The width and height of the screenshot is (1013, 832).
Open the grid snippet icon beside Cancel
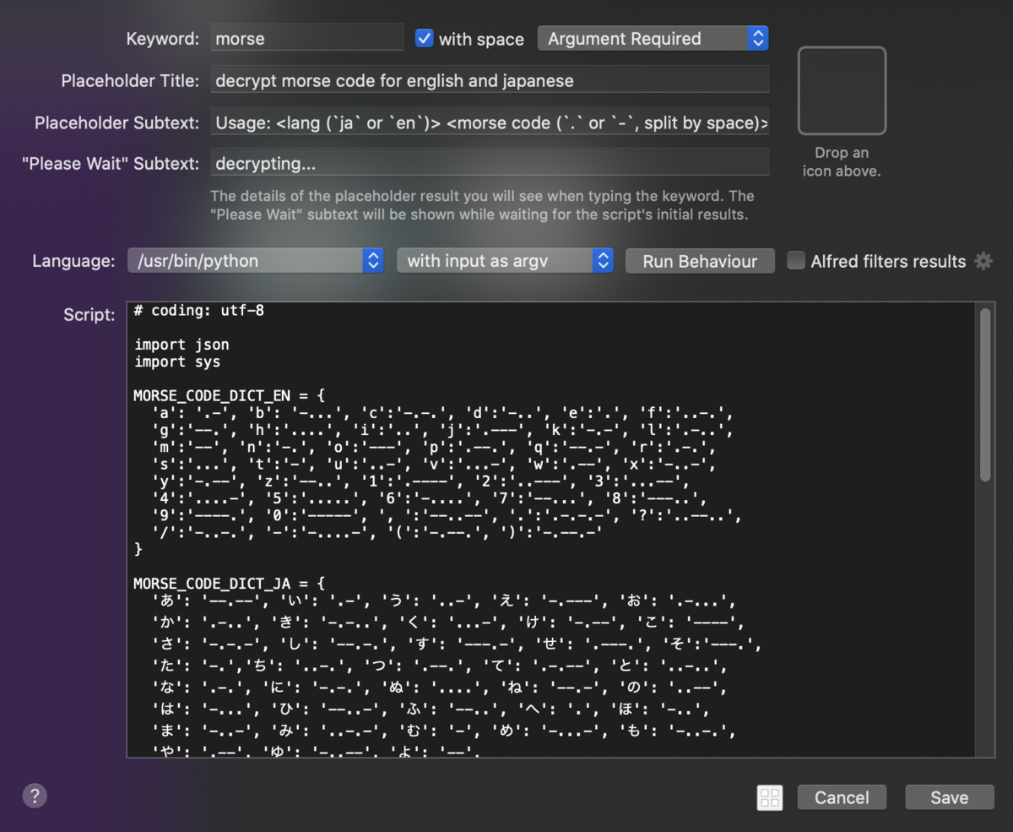pyautogui.click(x=770, y=797)
